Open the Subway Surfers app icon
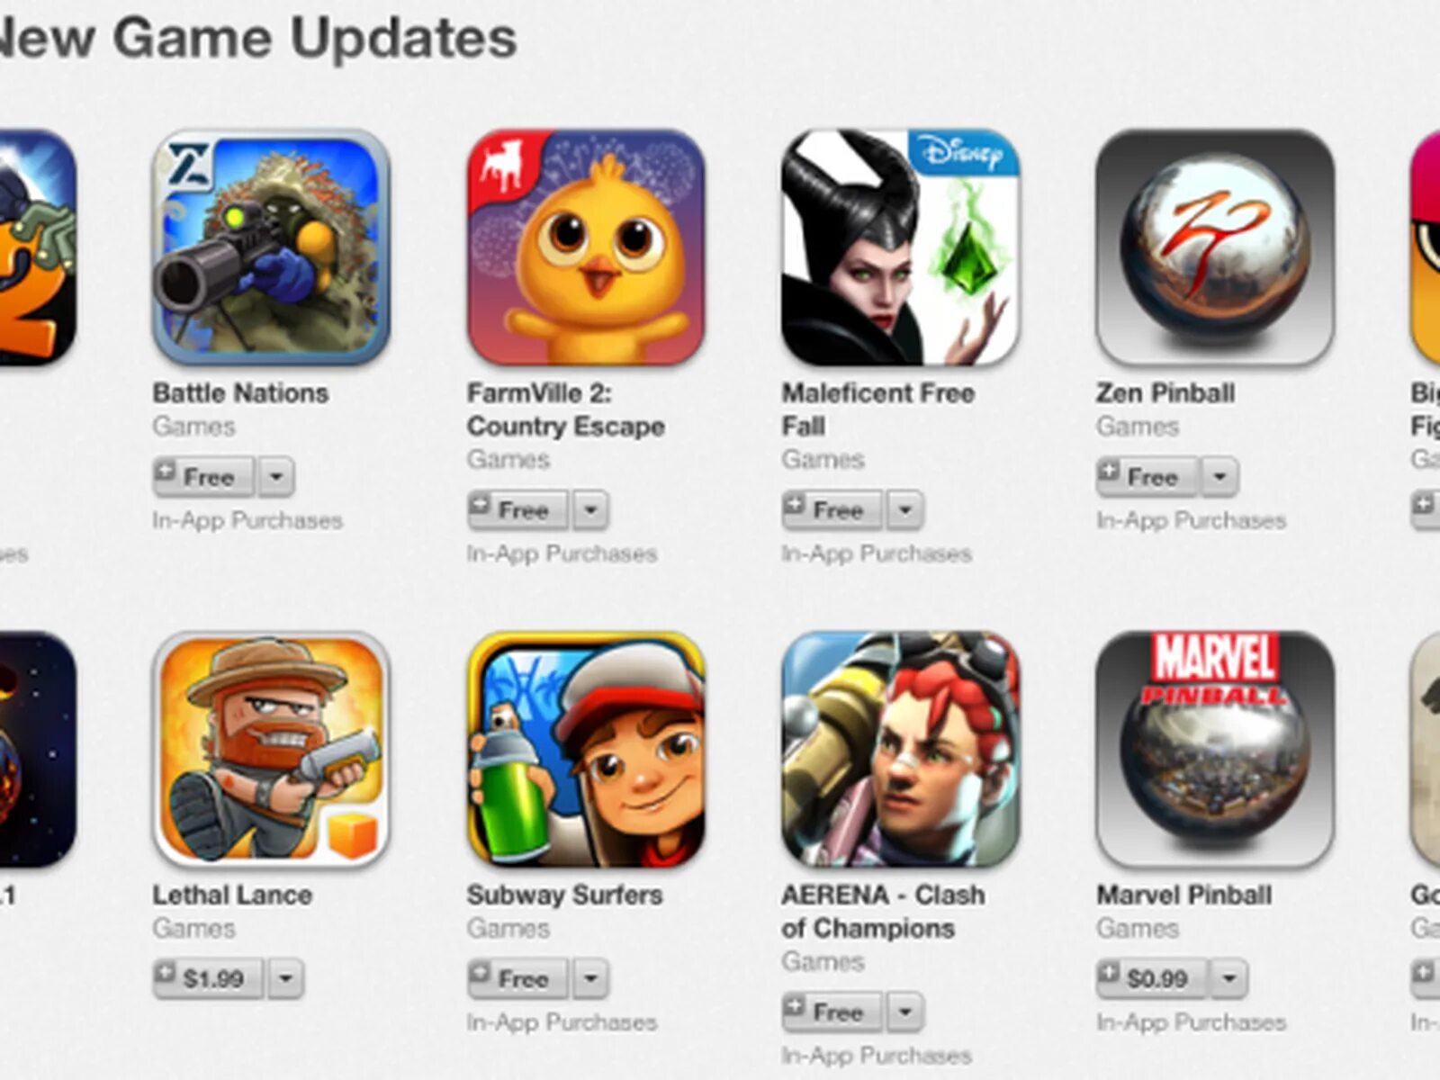1440x1080 pixels. [x=586, y=750]
